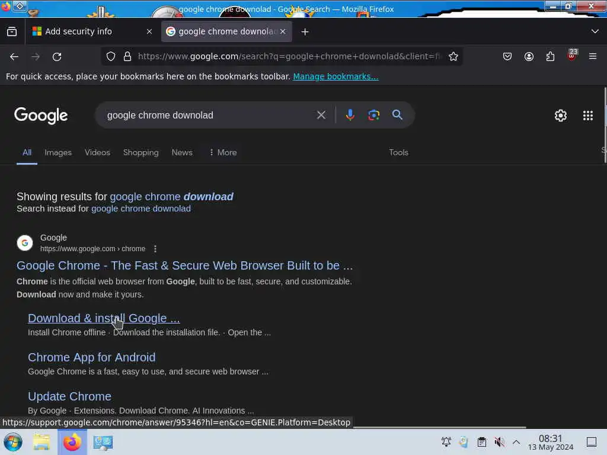Open Download & install Google link
The height and width of the screenshot is (455, 607).
point(104,318)
